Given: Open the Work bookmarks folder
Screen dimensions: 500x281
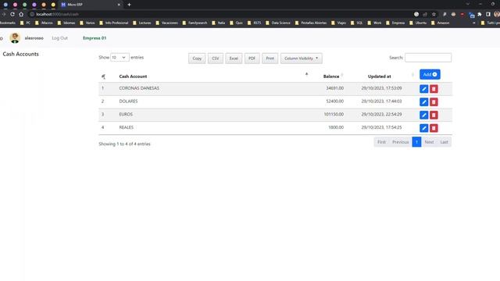Looking at the screenshot, I should tap(374, 23).
